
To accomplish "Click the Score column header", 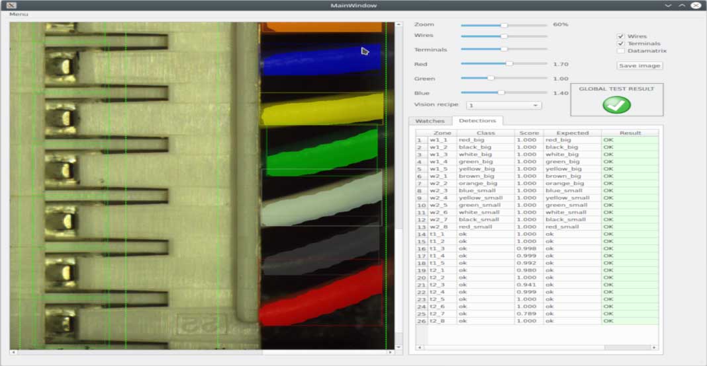I will point(529,133).
